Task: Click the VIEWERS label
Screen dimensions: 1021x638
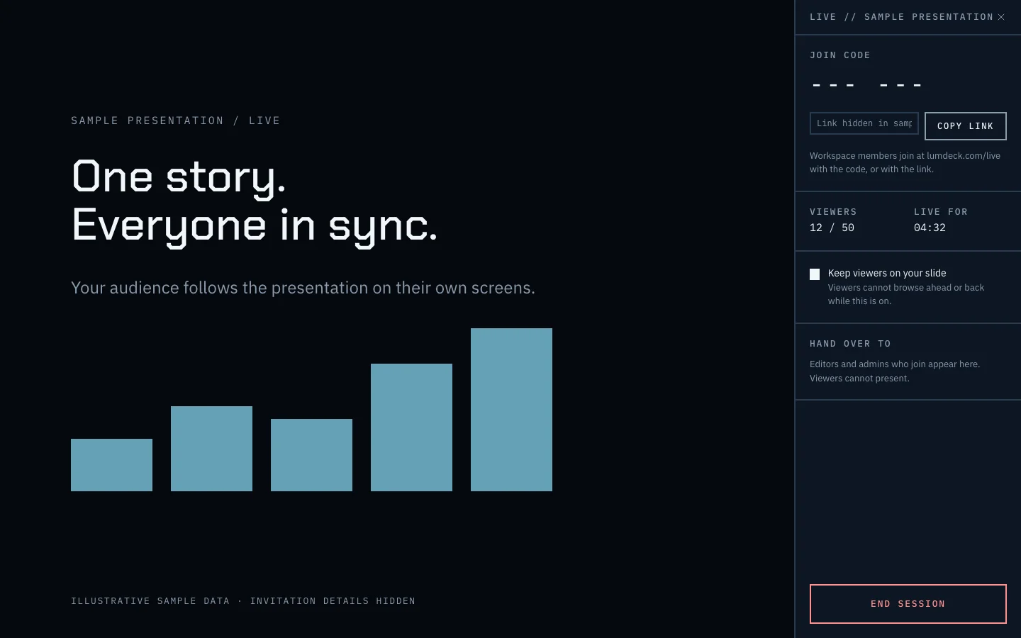Action: click(x=833, y=212)
